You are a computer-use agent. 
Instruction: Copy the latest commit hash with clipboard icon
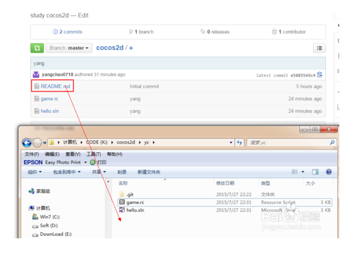[320, 75]
